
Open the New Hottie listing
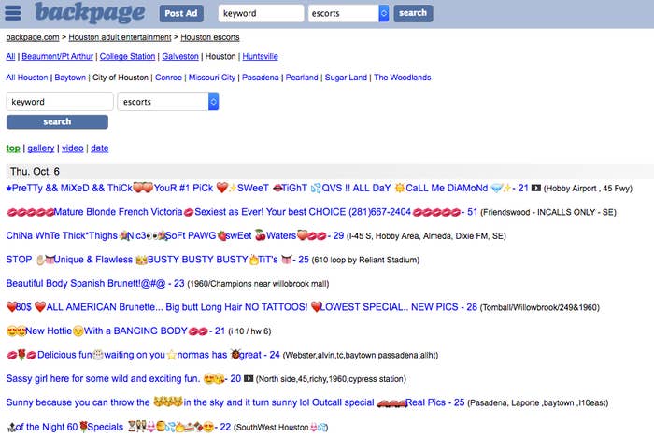tap(116, 331)
